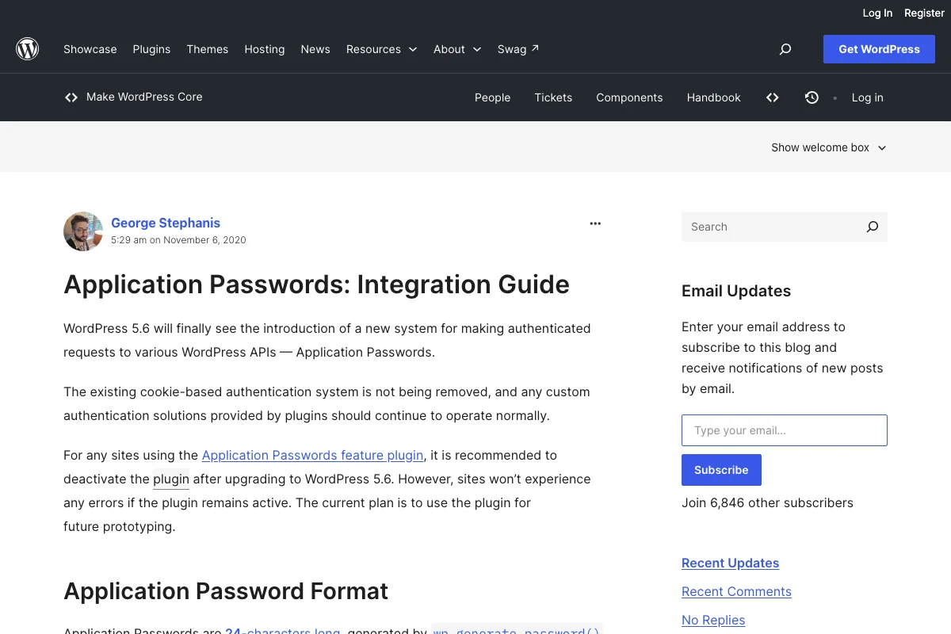
Task: Open George Stephanis author link
Action: pos(166,223)
